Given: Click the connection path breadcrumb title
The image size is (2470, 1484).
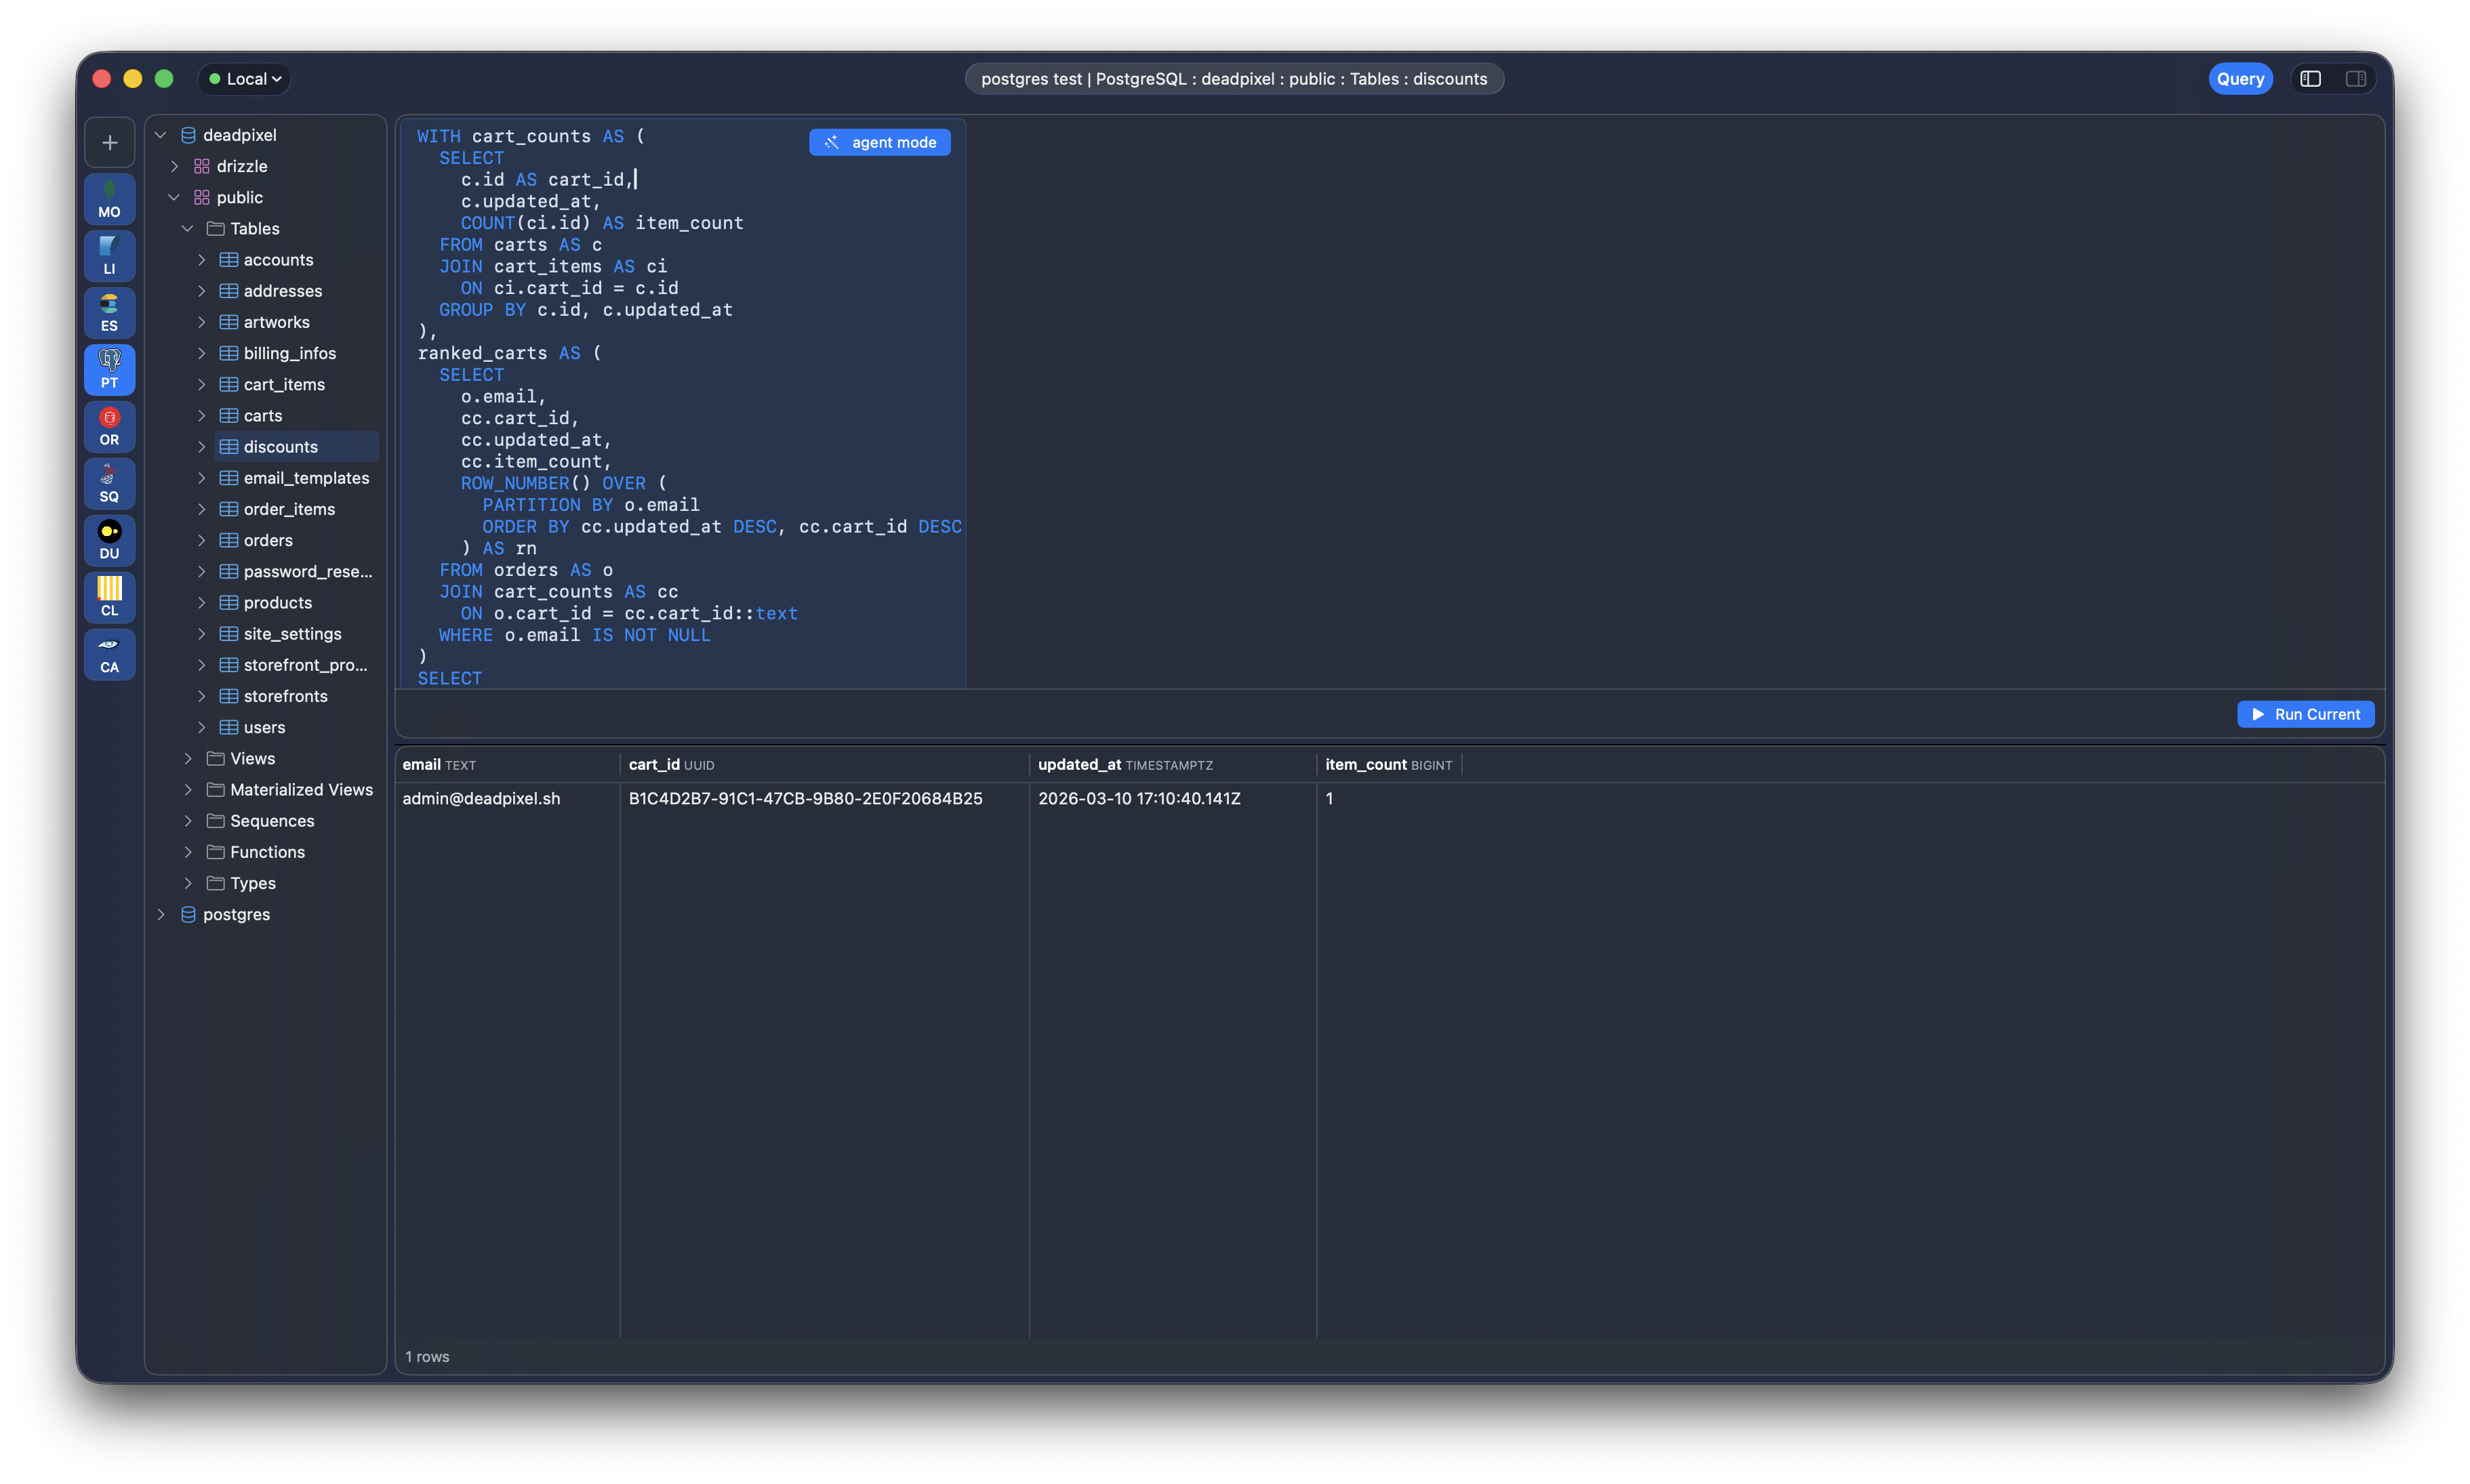Looking at the screenshot, I should [1234, 79].
